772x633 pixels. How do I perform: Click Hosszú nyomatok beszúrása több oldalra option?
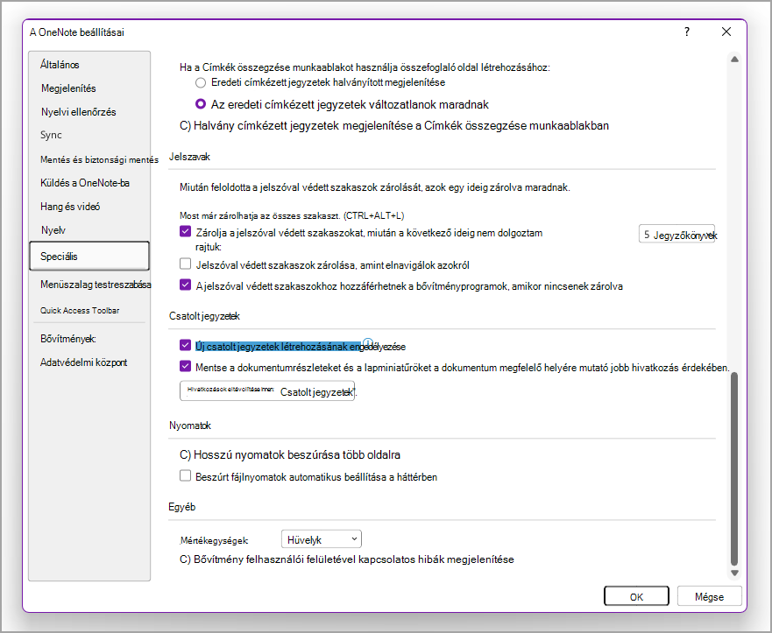point(290,454)
